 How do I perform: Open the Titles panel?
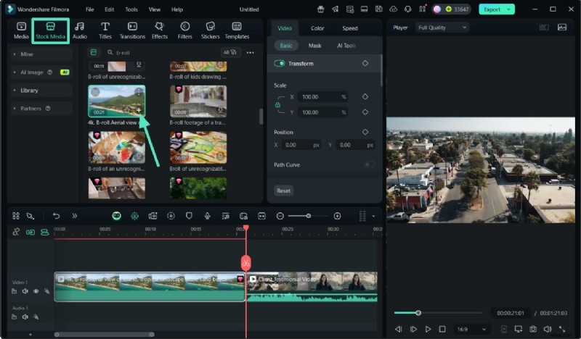tap(105, 30)
